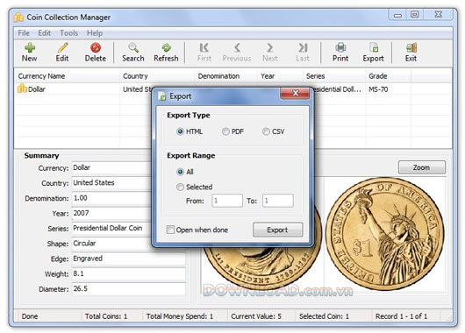Click the Record 1 - 1 of 1 status
This screenshot has height=333, width=465.
tap(401, 316)
